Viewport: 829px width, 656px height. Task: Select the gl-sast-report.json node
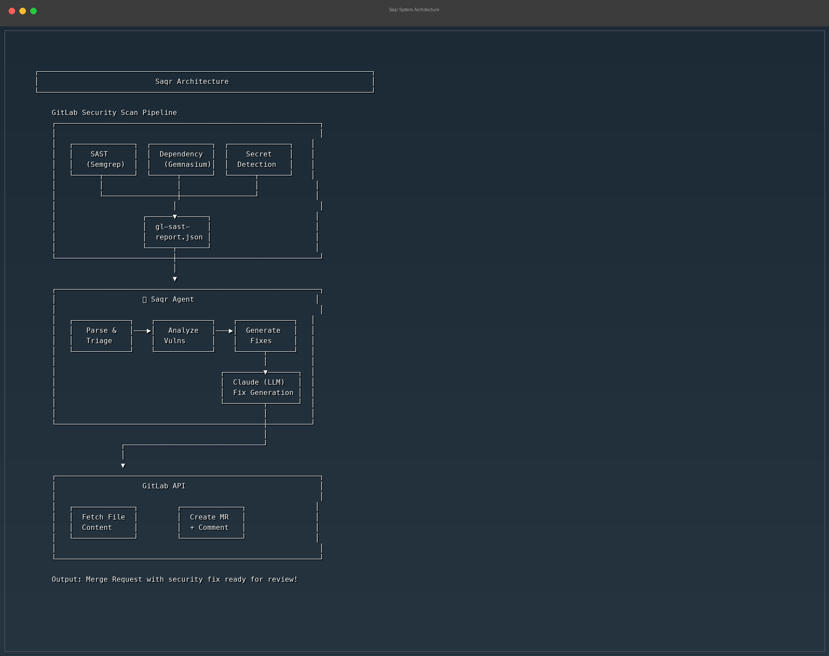[x=177, y=232]
